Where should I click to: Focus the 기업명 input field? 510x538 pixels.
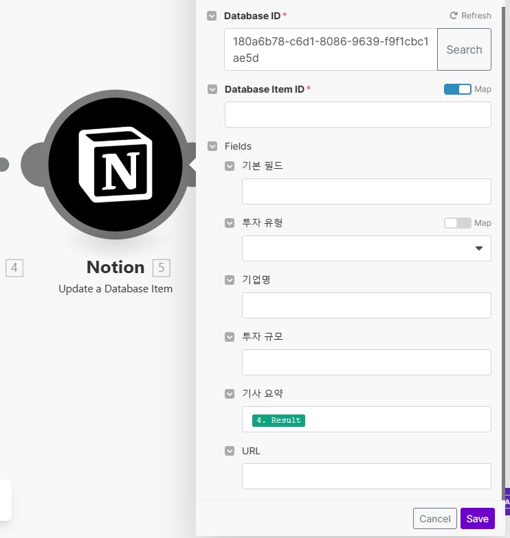pyautogui.click(x=366, y=305)
